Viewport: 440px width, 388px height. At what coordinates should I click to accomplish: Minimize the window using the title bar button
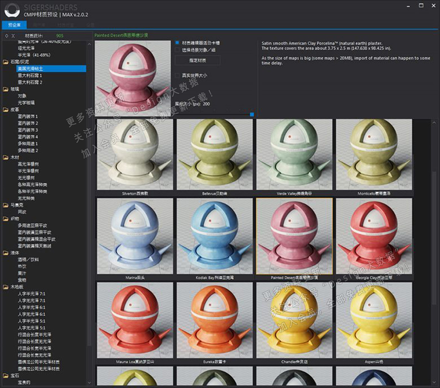coord(409,5)
